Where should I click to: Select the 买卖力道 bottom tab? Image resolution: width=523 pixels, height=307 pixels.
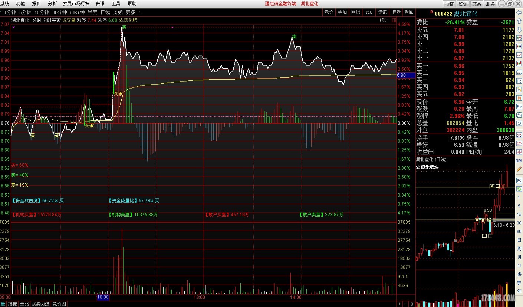tap(41, 304)
